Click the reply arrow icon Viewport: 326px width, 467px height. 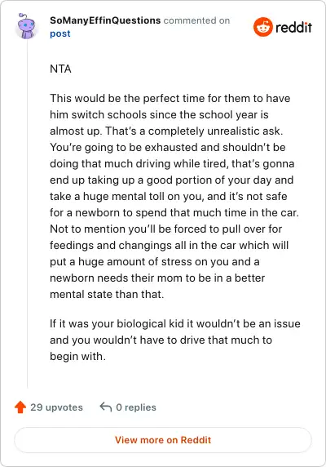[x=105, y=407]
